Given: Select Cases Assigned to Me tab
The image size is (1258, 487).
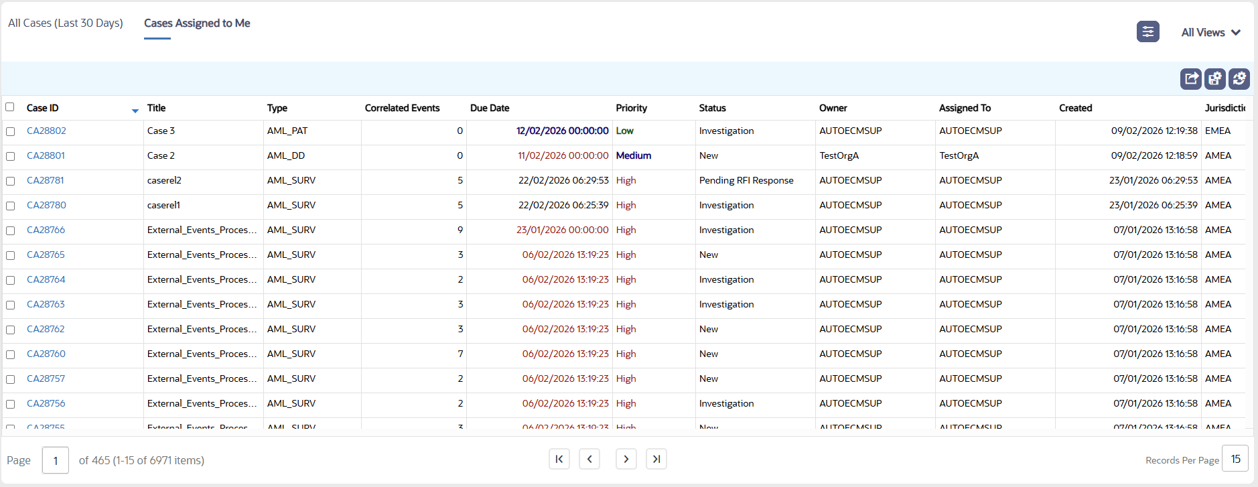Looking at the screenshot, I should pyautogui.click(x=197, y=23).
